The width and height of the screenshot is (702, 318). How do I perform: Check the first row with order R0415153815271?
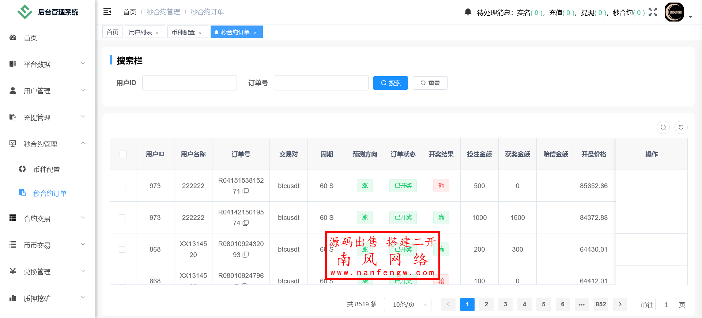click(122, 186)
